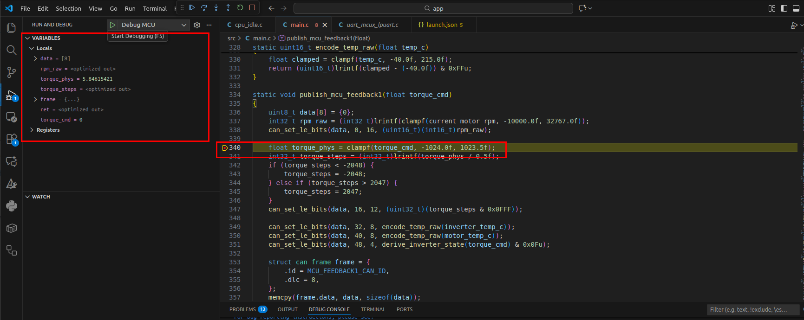Grab the debug toolbar drag handle
This screenshot has width=804, height=320.
[x=182, y=8]
